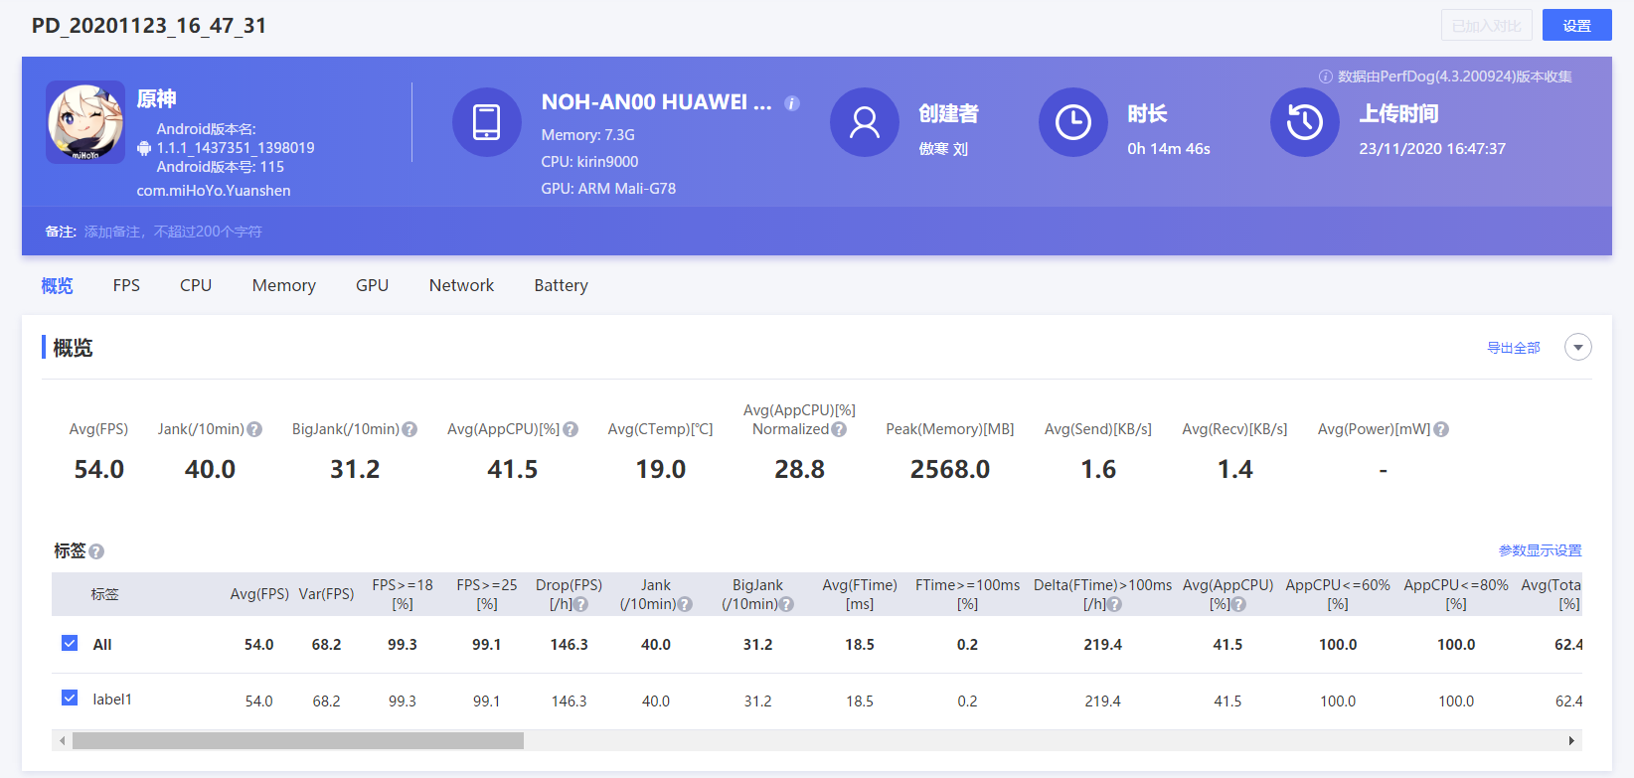This screenshot has width=1634, height=778.
Task: Click the package name com.miHoYo.Yuanshen
Action: 214,191
